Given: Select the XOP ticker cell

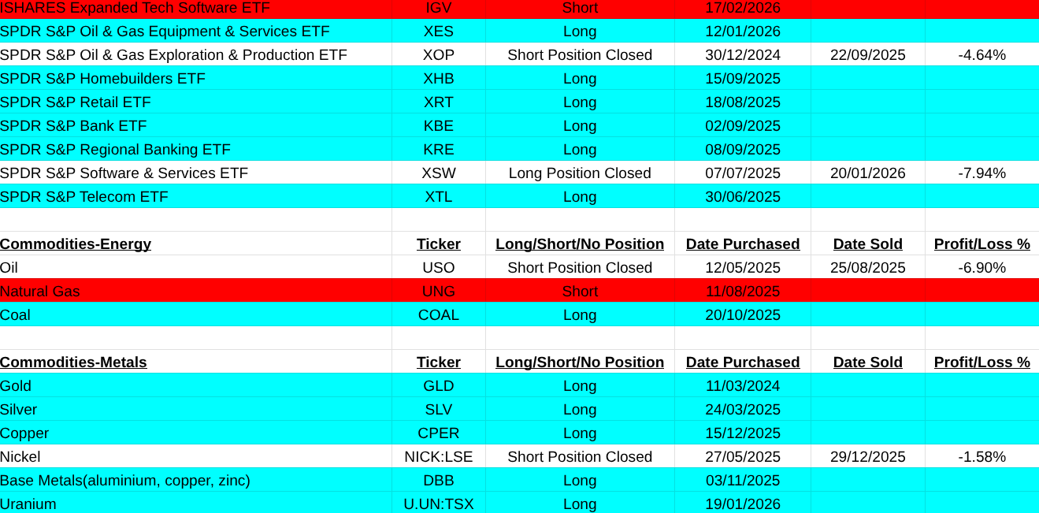Looking at the screenshot, I should (438, 54).
